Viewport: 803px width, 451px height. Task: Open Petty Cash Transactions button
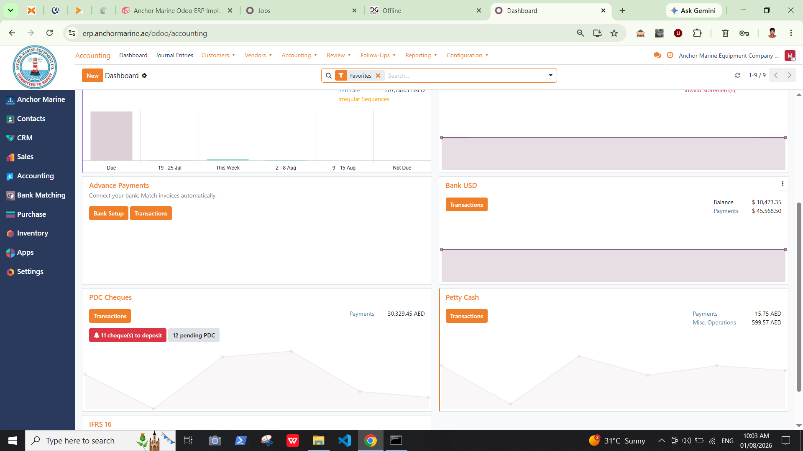point(466,316)
